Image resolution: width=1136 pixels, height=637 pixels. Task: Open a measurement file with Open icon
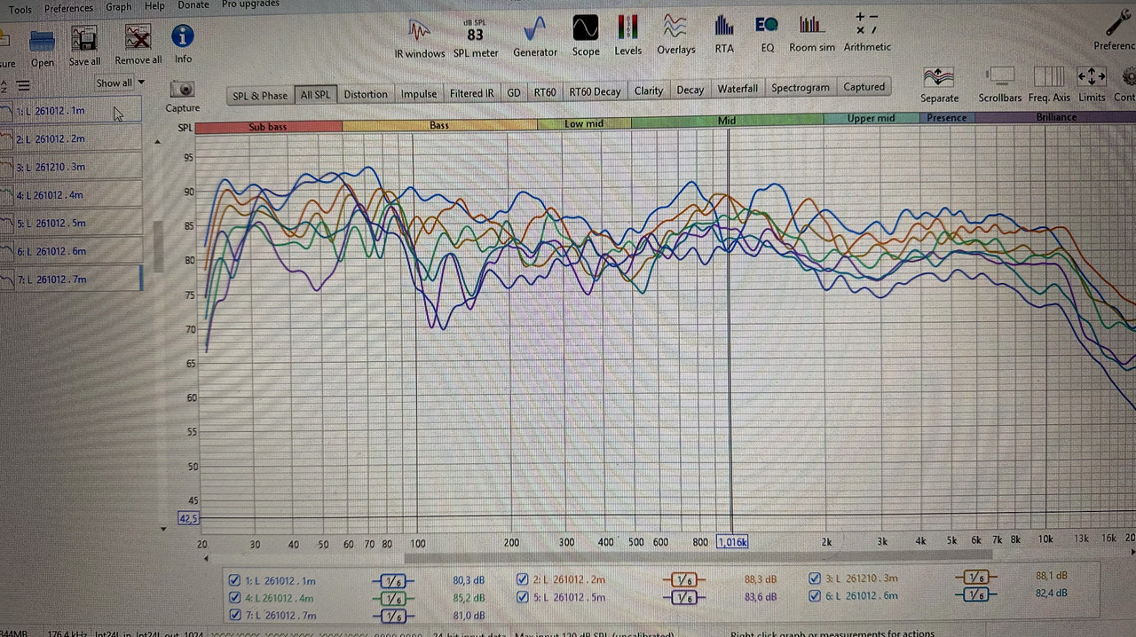click(x=42, y=41)
